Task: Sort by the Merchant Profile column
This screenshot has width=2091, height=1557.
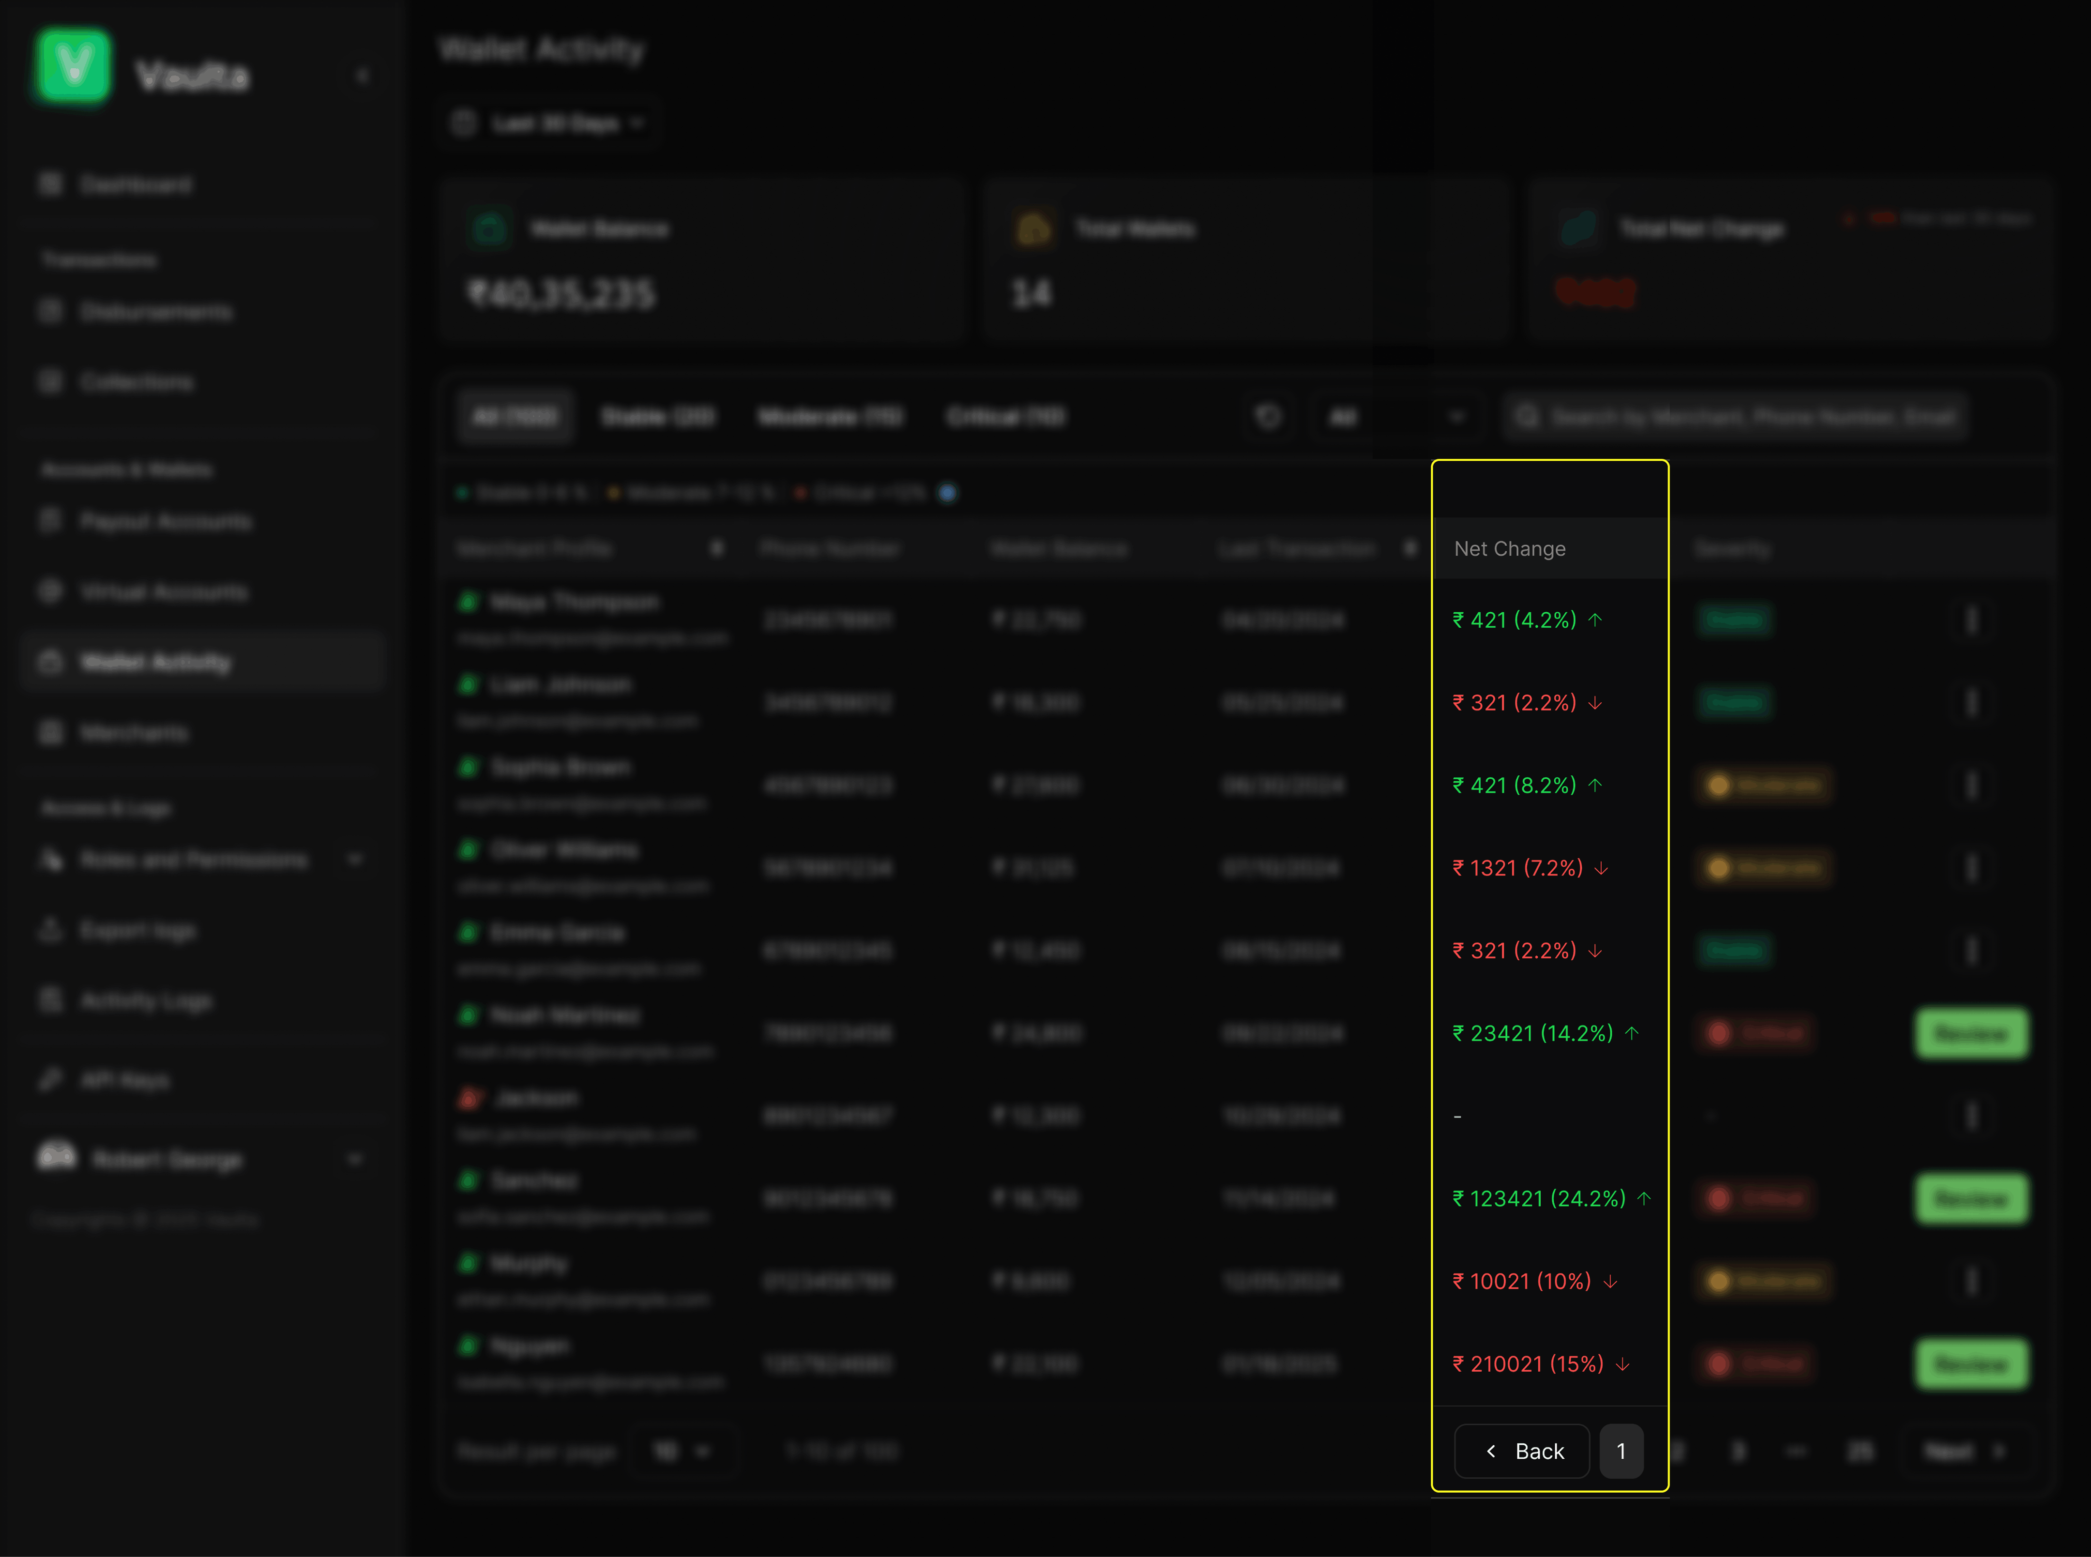Action: coord(717,547)
